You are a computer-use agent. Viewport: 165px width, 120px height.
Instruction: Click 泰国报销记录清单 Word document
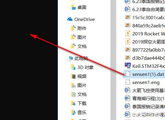point(145,106)
